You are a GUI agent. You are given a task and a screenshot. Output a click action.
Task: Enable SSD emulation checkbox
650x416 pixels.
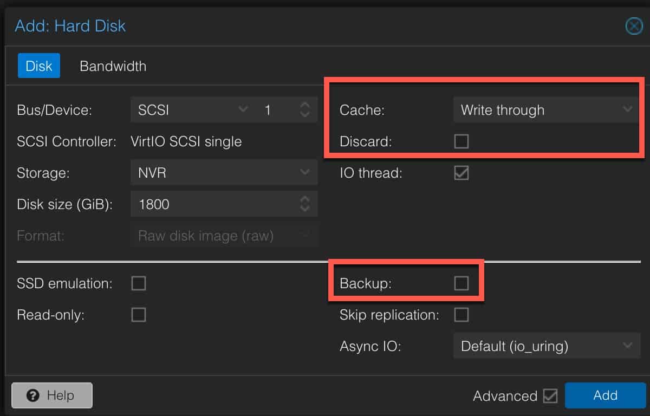pyautogui.click(x=139, y=283)
